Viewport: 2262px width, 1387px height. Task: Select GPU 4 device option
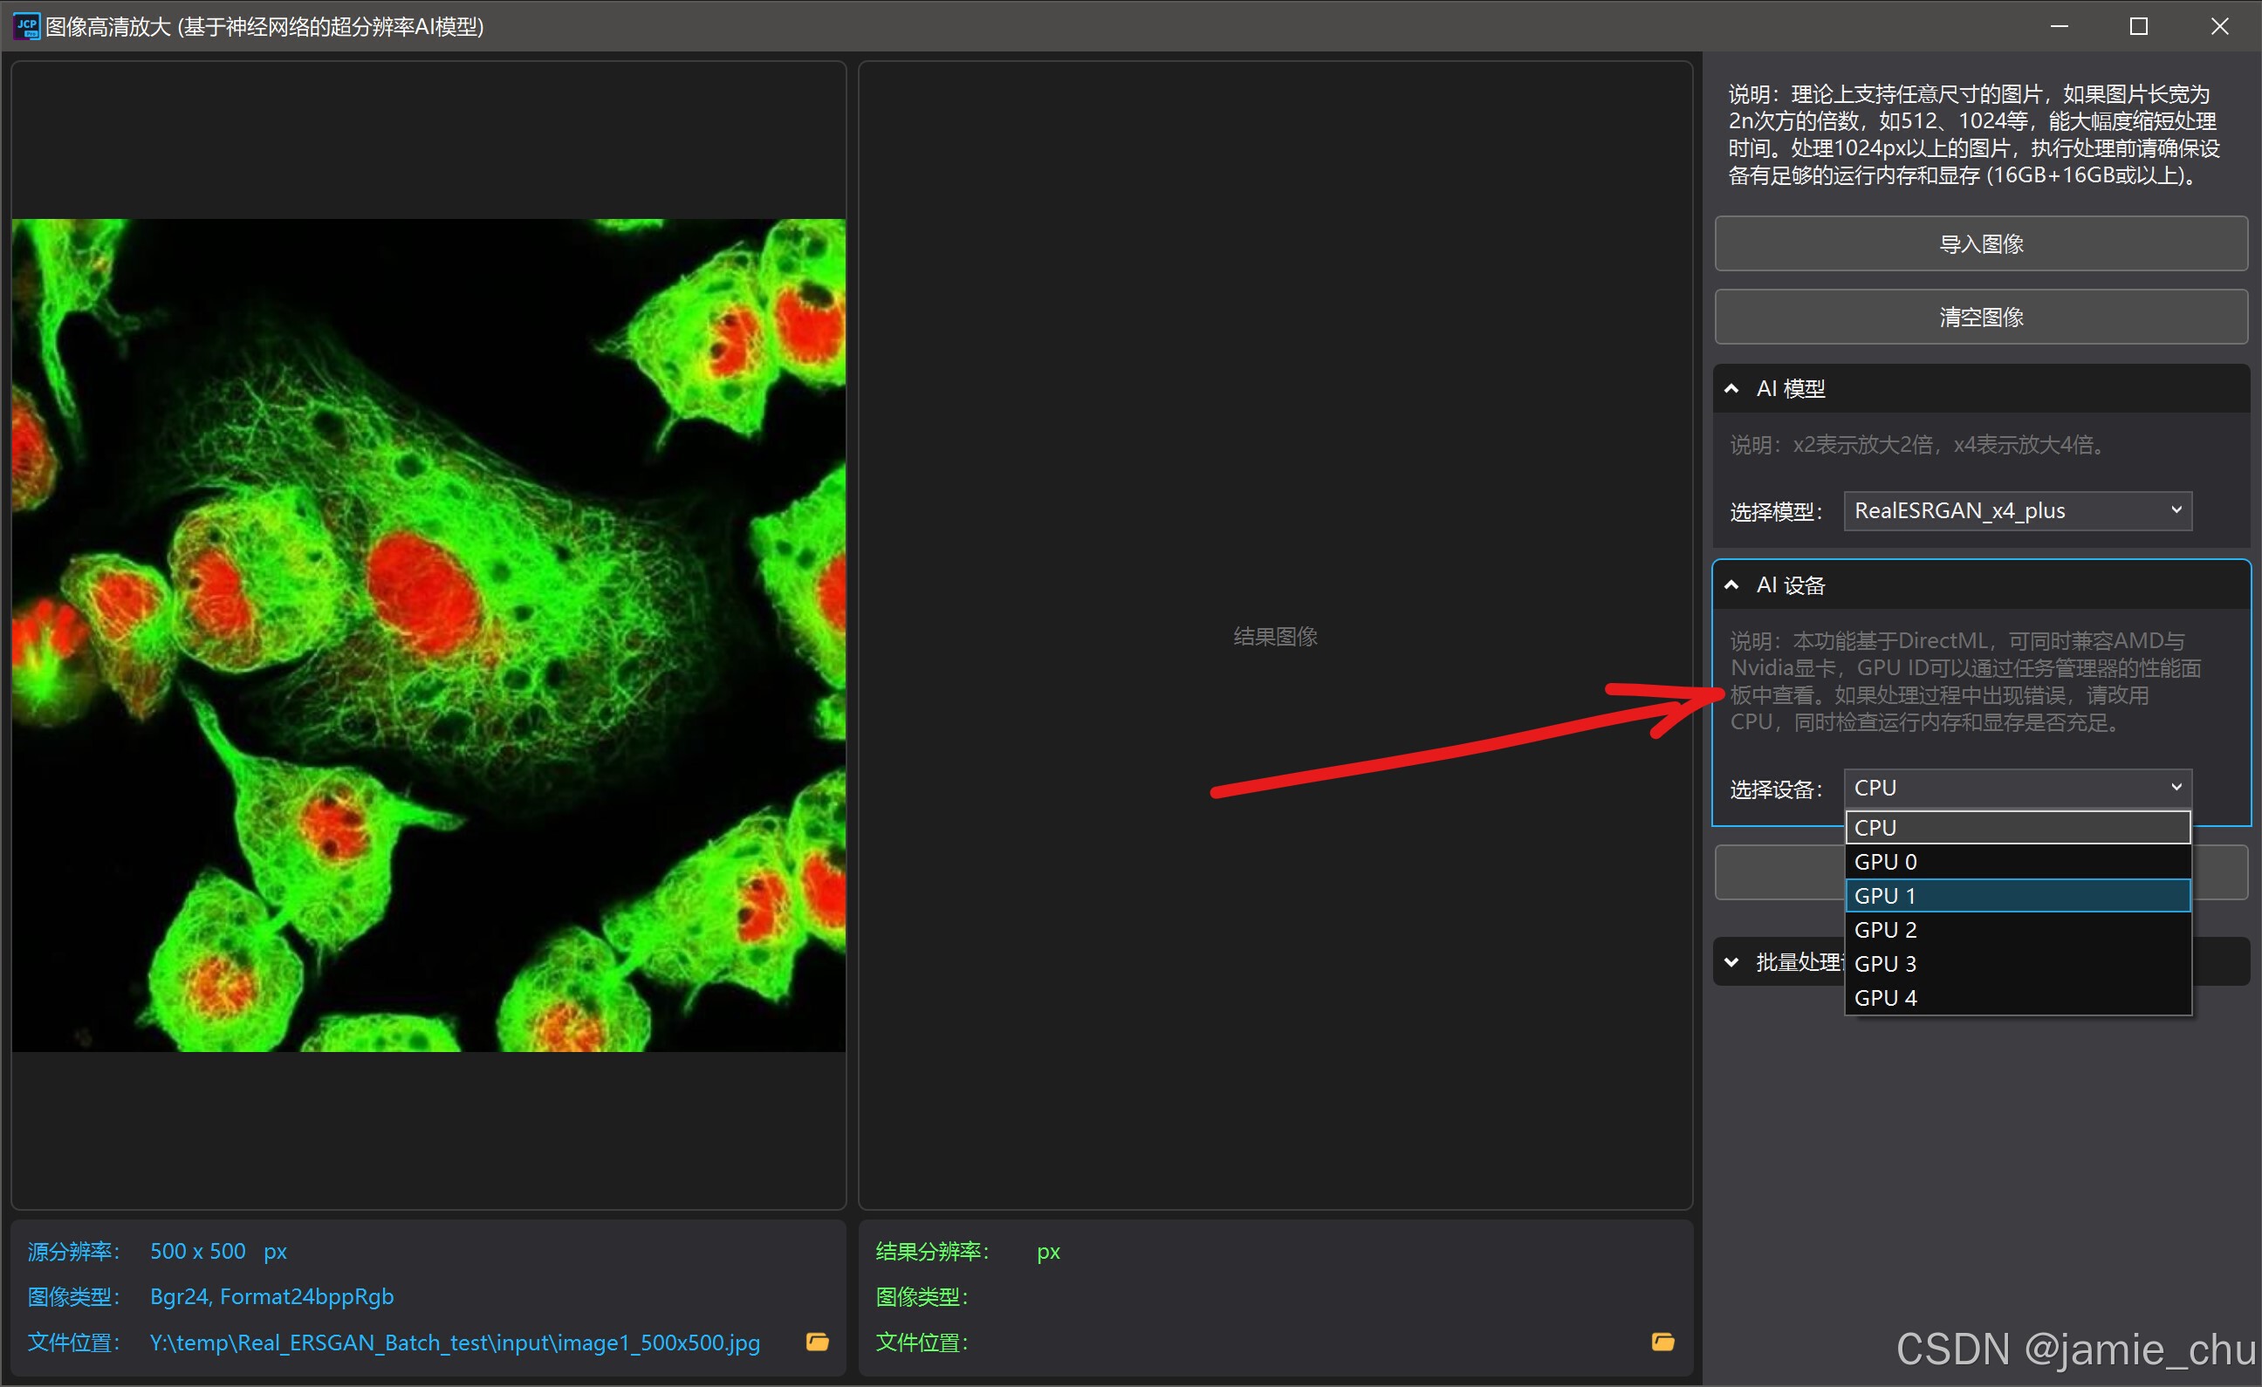coord(2017,997)
